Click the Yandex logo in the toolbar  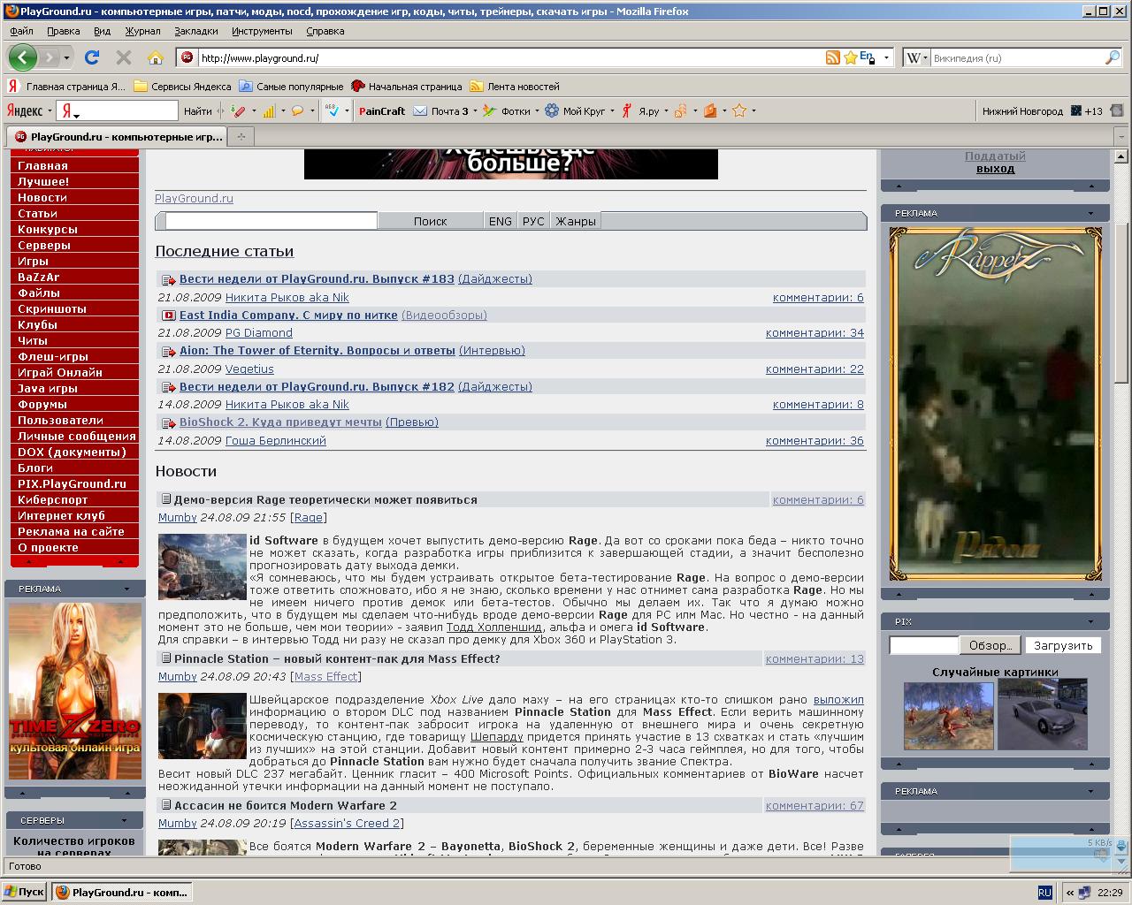pos(25,110)
